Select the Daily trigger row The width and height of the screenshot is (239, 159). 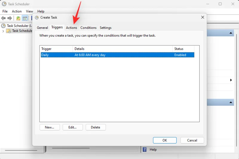(x=117, y=55)
